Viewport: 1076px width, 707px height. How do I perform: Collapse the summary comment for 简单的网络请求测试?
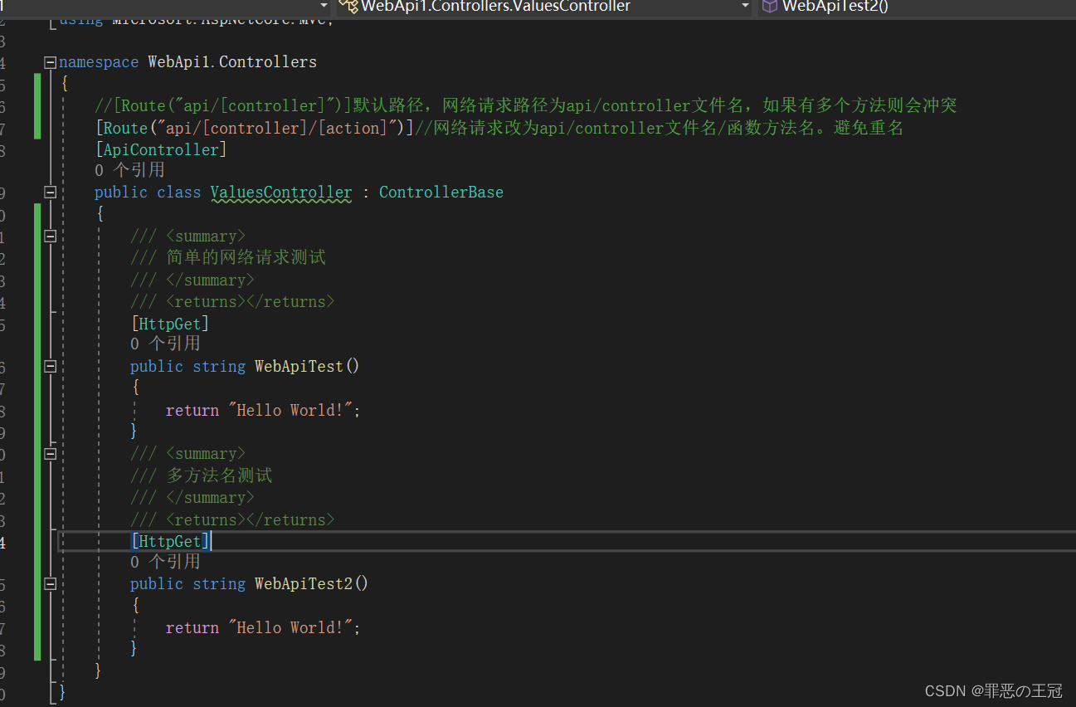click(x=50, y=236)
